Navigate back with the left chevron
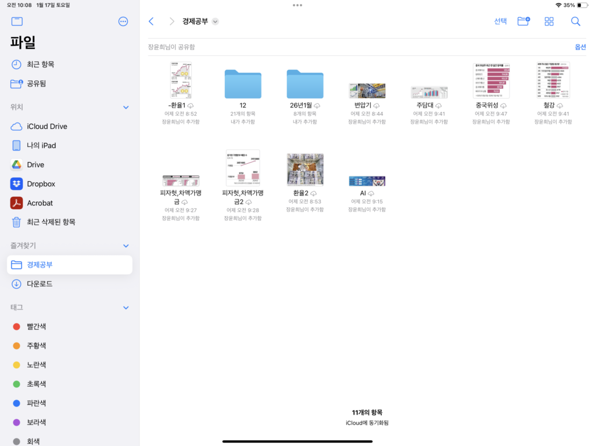This screenshot has height=446, width=595. pyautogui.click(x=152, y=21)
